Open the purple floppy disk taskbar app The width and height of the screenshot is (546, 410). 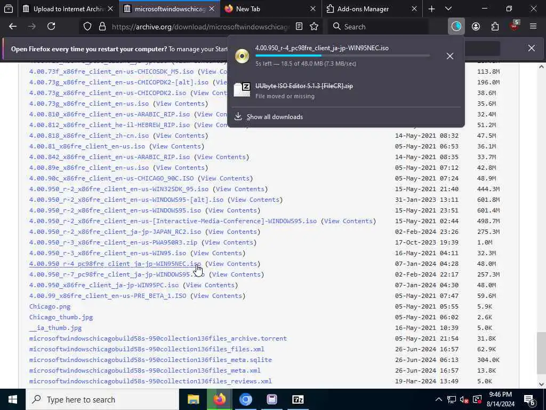coord(271,399)
